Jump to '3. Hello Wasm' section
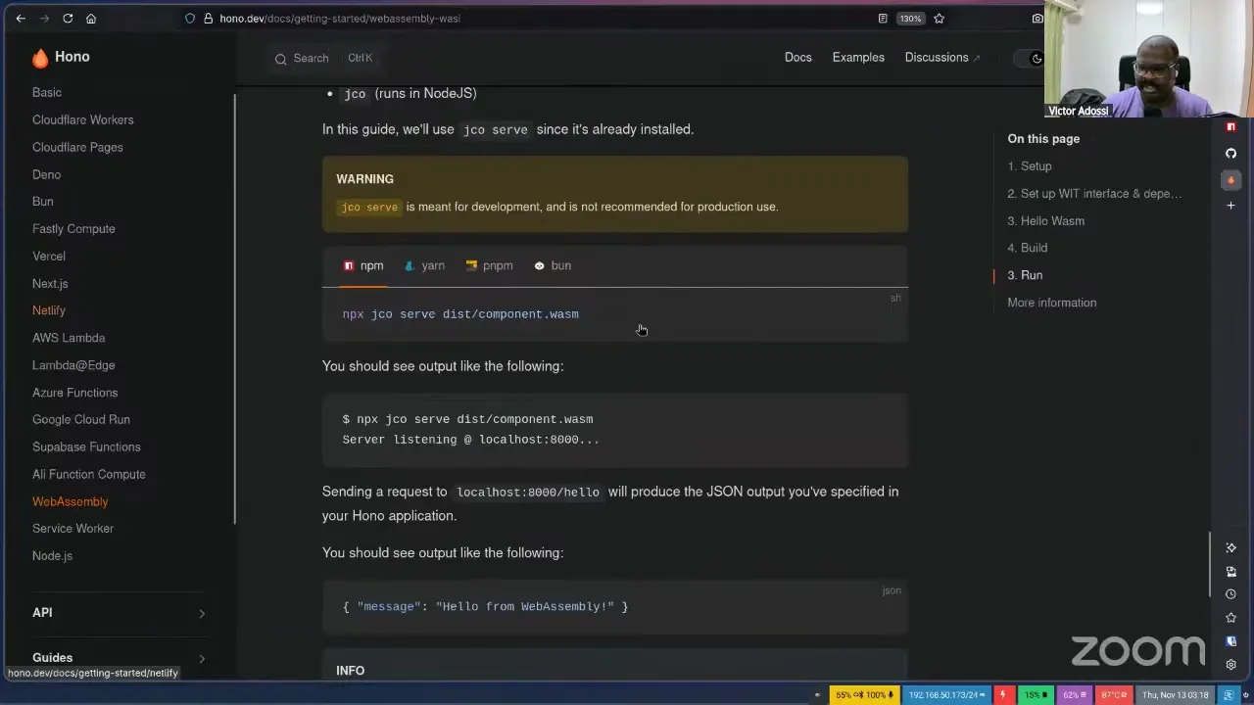This screenshot has width=1254, height=705. tap(1046, 221)
